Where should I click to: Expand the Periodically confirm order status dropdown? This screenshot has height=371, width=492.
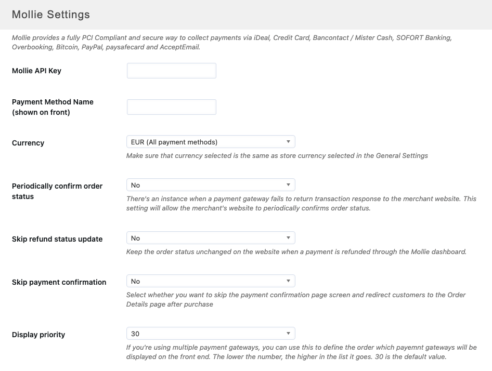click(x=210, y=185)
